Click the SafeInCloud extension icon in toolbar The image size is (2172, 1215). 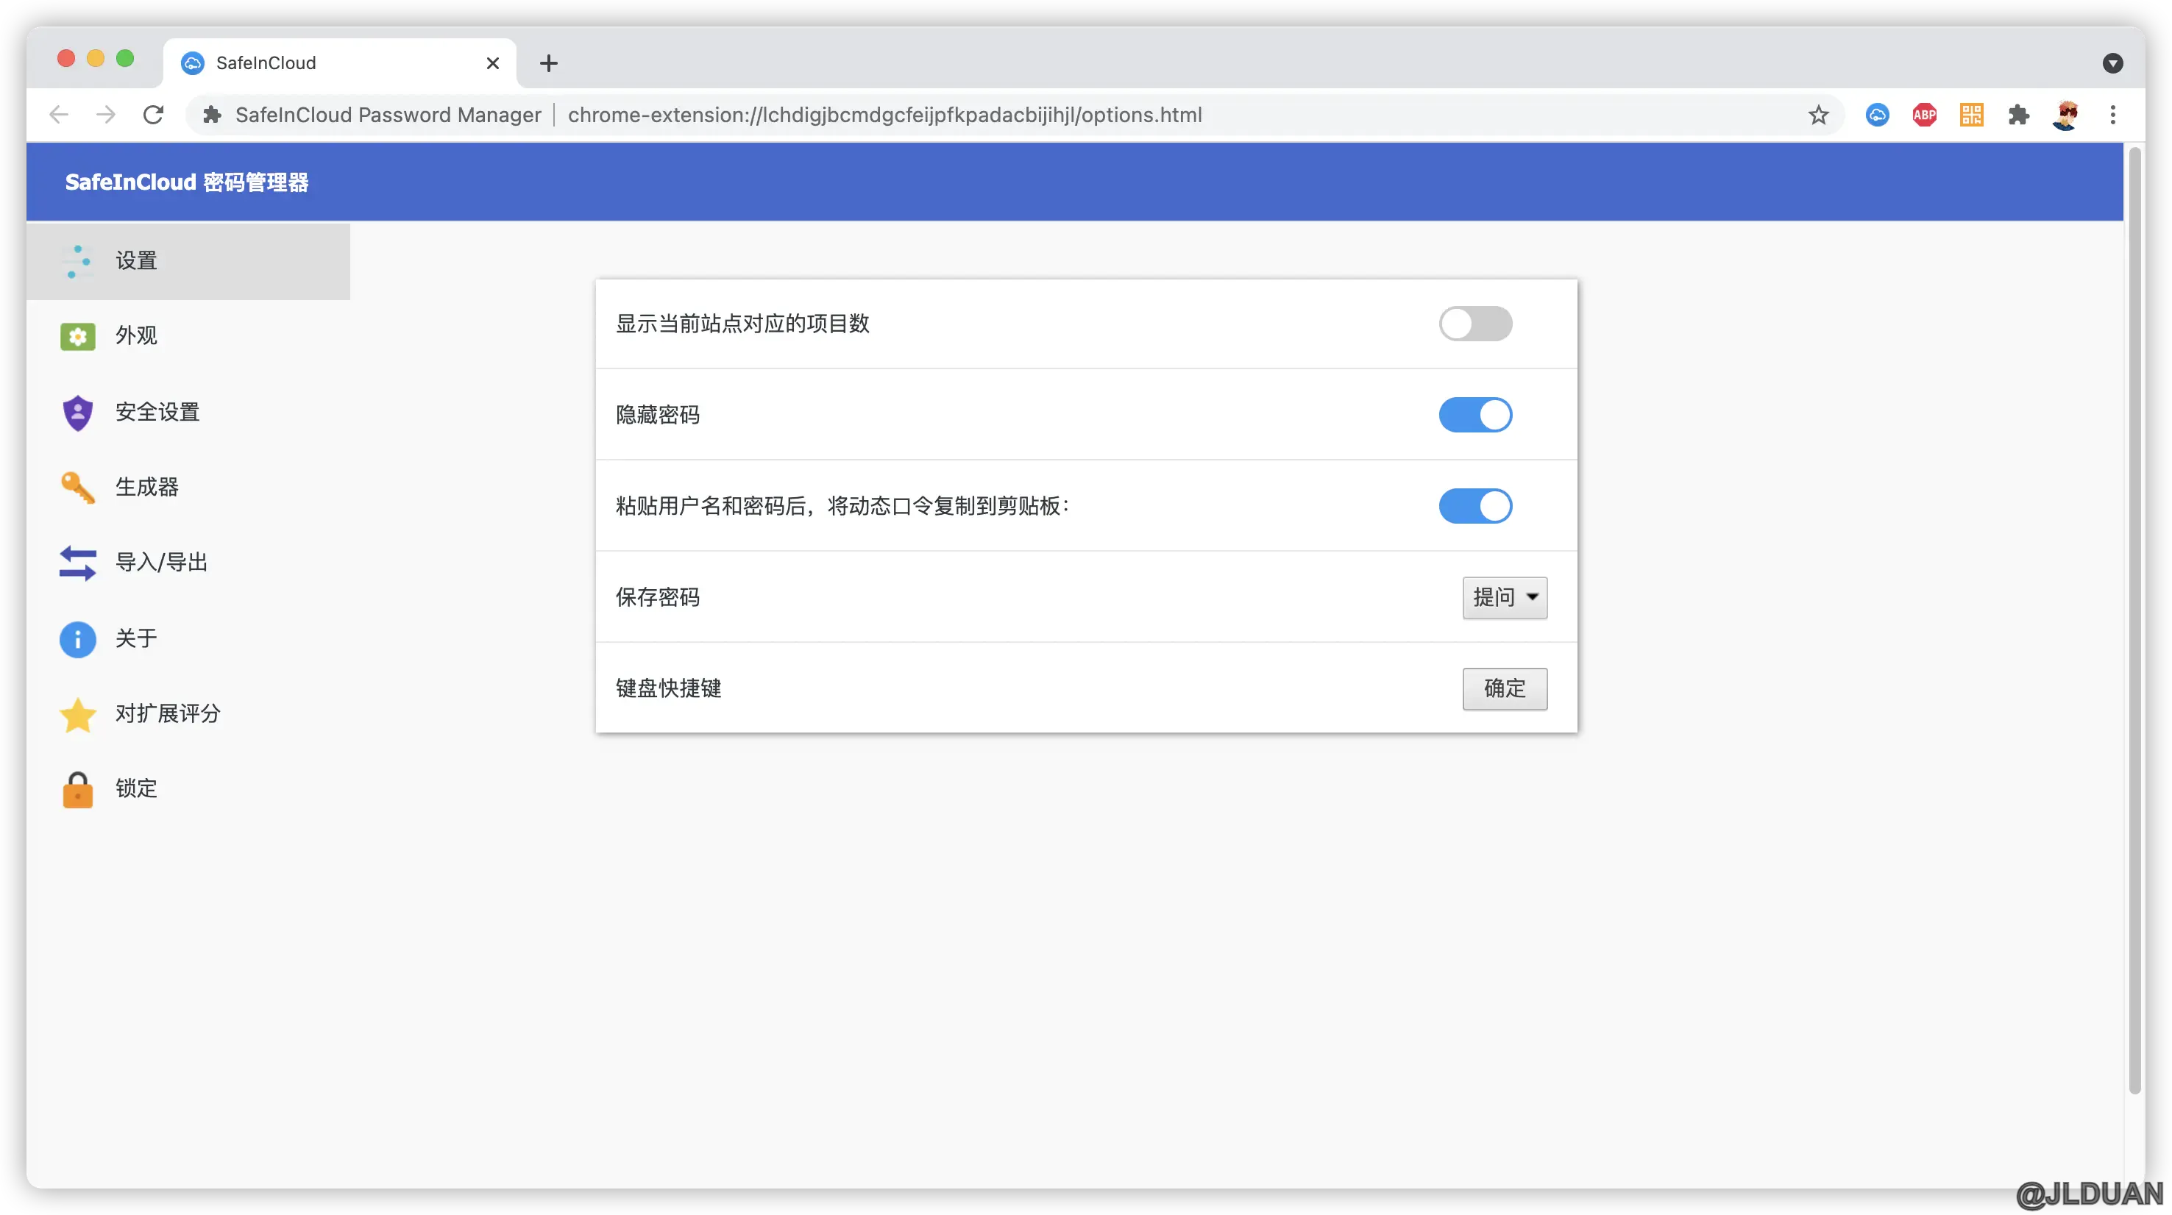point(1877,115)
